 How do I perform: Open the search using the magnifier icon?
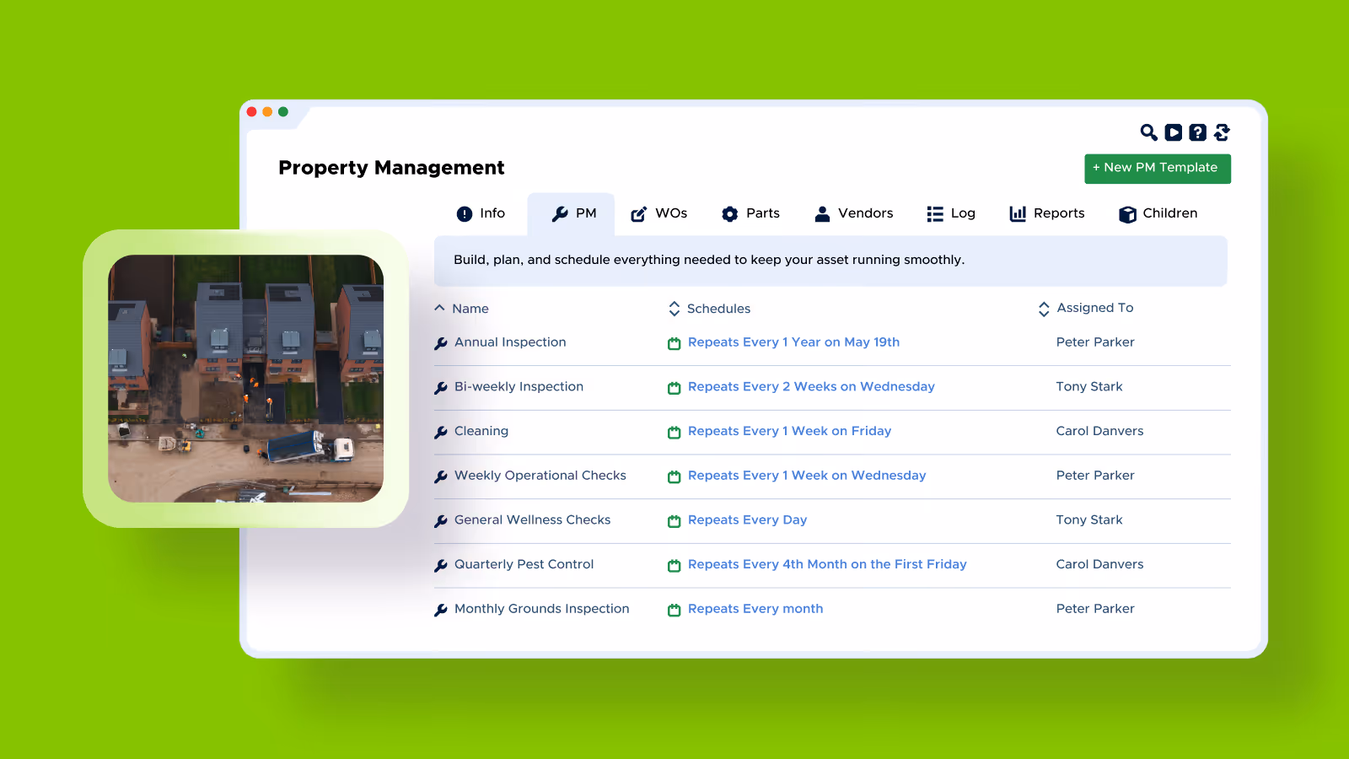tap(1149, 132)
